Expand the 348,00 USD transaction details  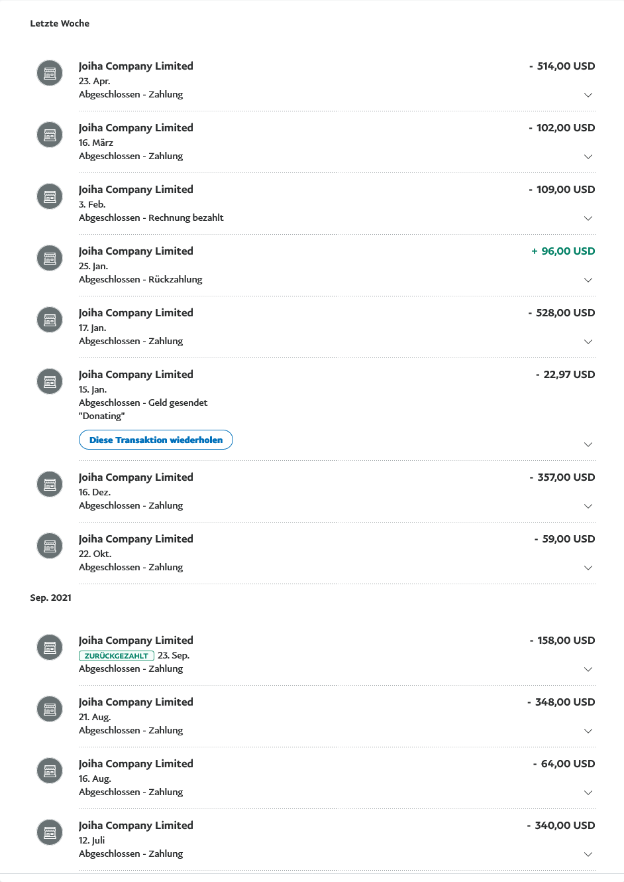click(x=588, y=731)
